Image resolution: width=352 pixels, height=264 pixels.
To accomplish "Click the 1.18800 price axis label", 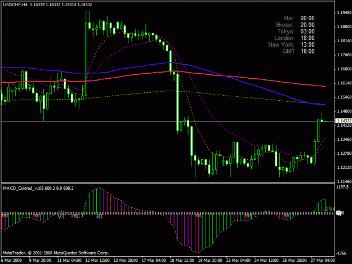I will tap(344, 26).
